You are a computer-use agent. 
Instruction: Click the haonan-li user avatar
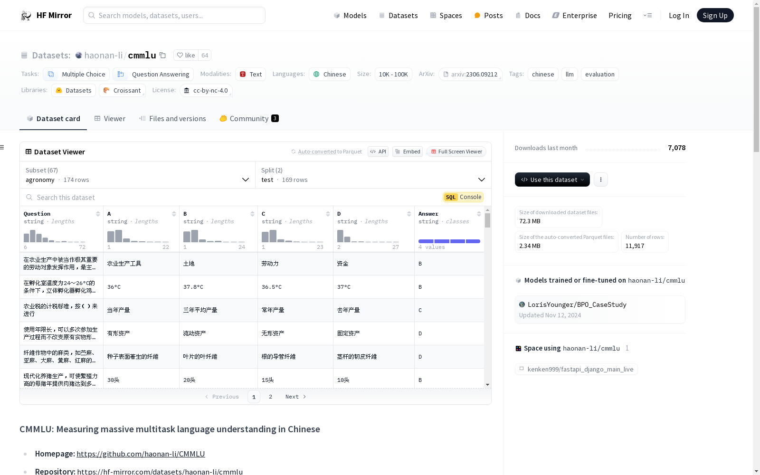(x=79, y=55)
